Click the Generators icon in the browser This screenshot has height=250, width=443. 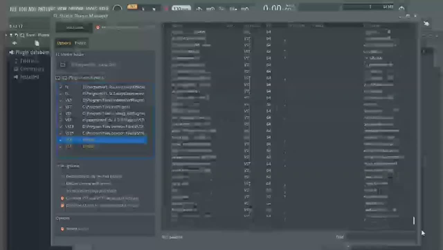(16, 69)
